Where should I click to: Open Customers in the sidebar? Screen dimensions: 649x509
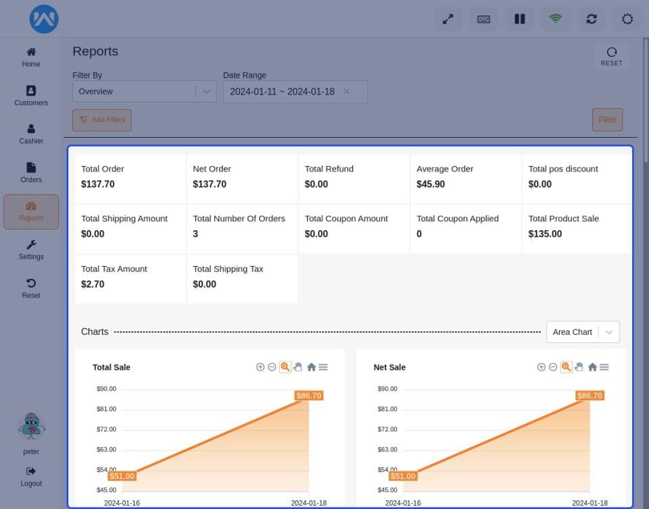click(x=31, y=96)
